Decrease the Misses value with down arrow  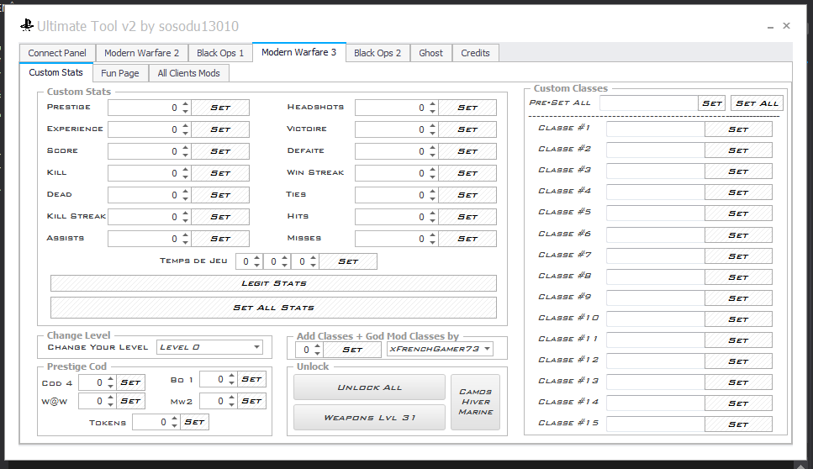coord(432,242)
